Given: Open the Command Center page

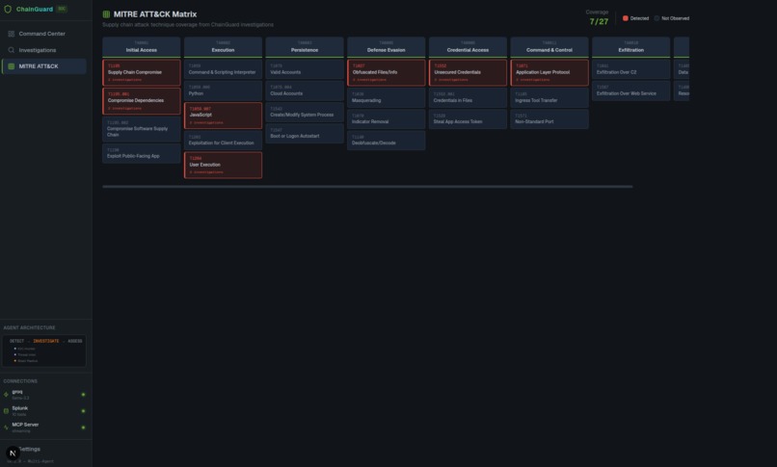Looking at the screenshot, I should (x=44, y=34).
